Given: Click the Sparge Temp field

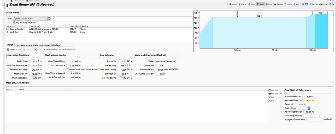Looking at the screenshot, I should point(122,66).
